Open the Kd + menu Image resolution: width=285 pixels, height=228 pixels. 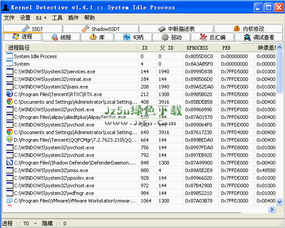point(41,18)
